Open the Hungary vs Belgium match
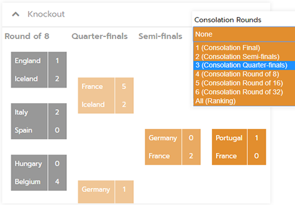The image size is (295, 205). point(39,172)
